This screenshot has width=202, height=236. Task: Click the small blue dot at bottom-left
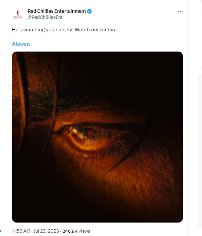pyautogui.click(x=1, y=231)
